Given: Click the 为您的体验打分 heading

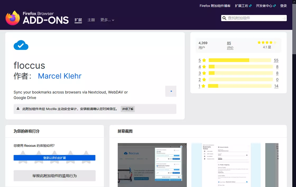Looking at the screenshot, I should click(26, 131).
